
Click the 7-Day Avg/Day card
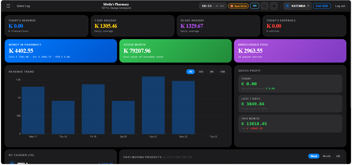pyautogui.click(x=132, y=26)
